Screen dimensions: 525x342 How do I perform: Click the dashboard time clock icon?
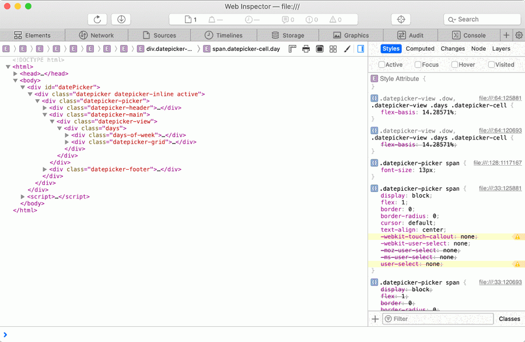click(249, 19)
